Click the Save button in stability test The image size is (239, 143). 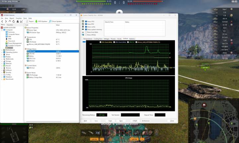(121, 121)
